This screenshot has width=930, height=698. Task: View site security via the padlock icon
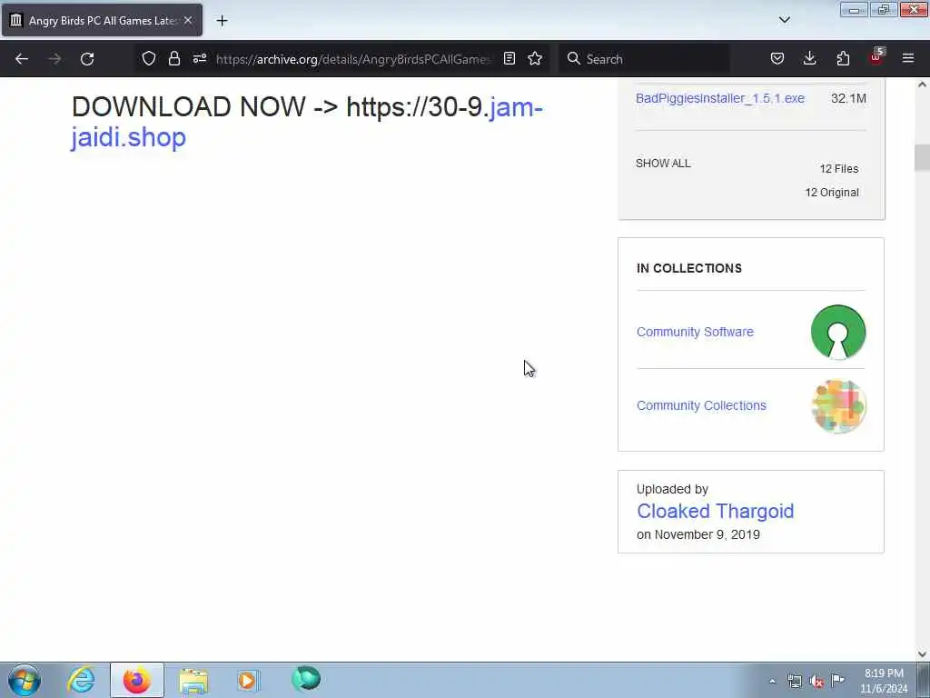tap(173, 58)
